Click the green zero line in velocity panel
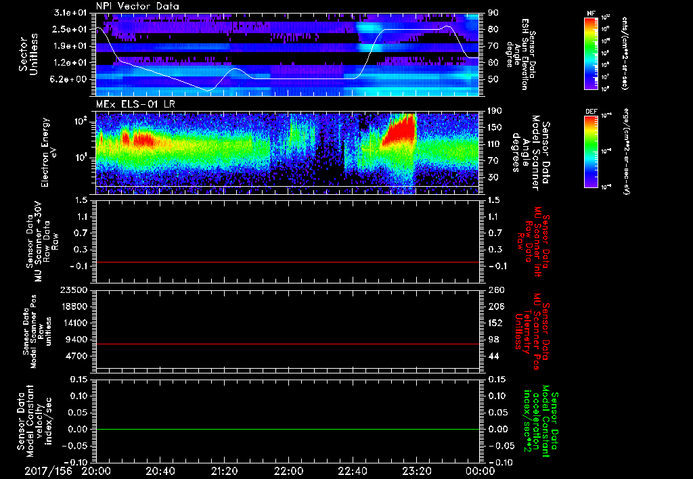 click(287, 429)
